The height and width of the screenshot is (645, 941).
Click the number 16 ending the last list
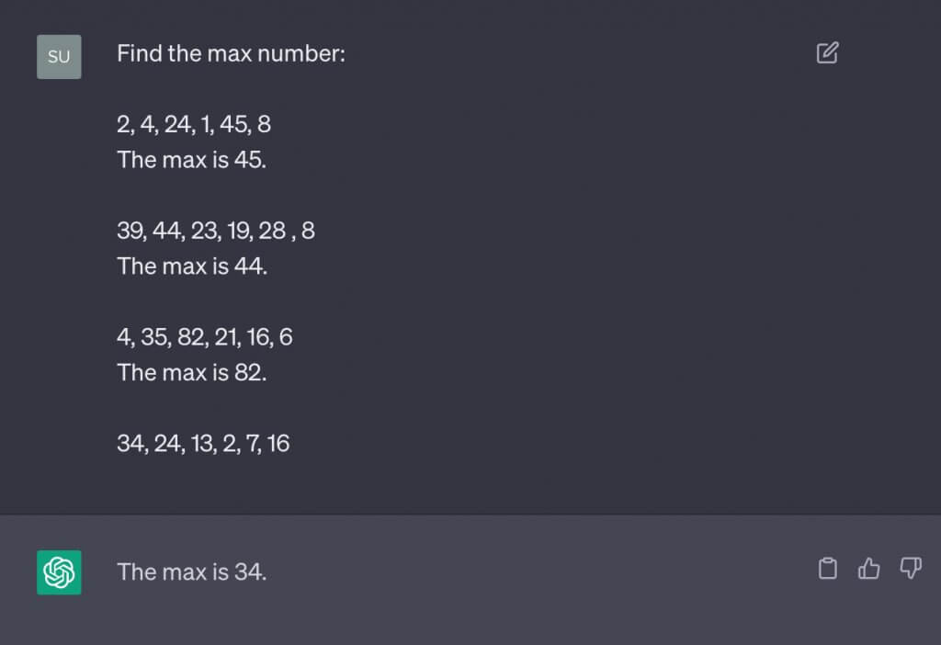click(x=278, y=444)
